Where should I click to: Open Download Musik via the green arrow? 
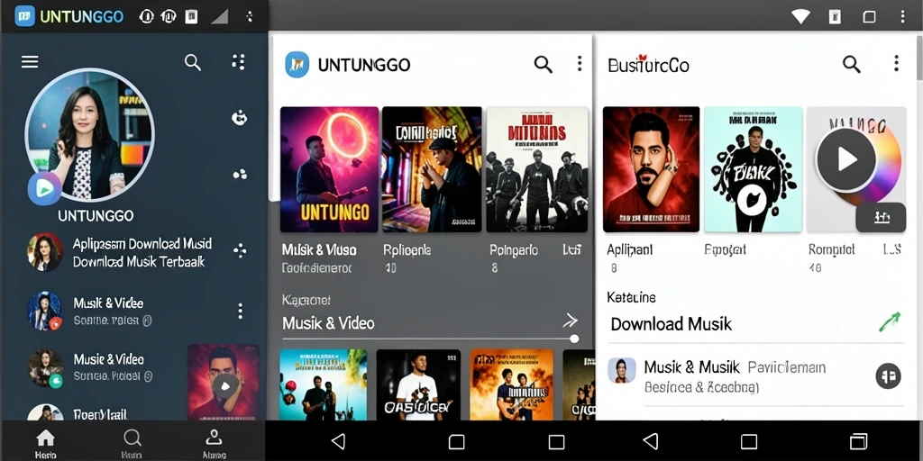(x=890, y=321)
